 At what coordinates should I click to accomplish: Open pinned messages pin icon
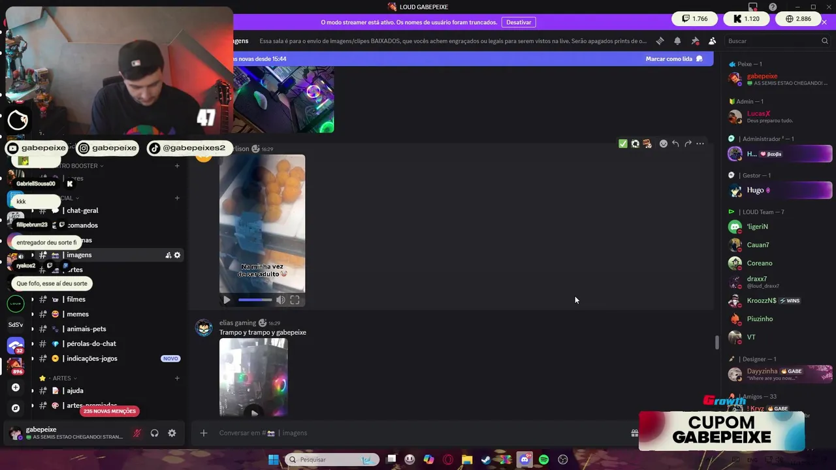695,40
